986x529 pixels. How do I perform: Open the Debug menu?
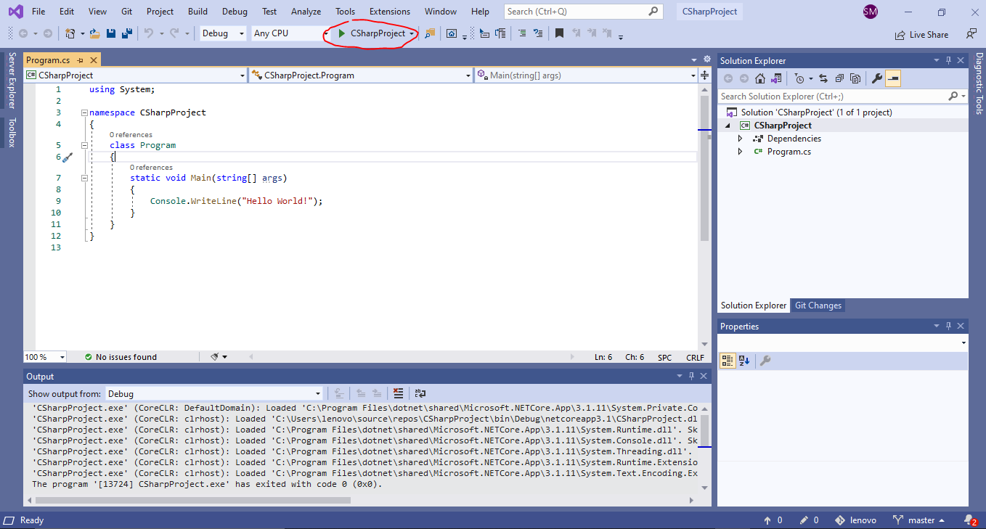[x=235, y=12]
